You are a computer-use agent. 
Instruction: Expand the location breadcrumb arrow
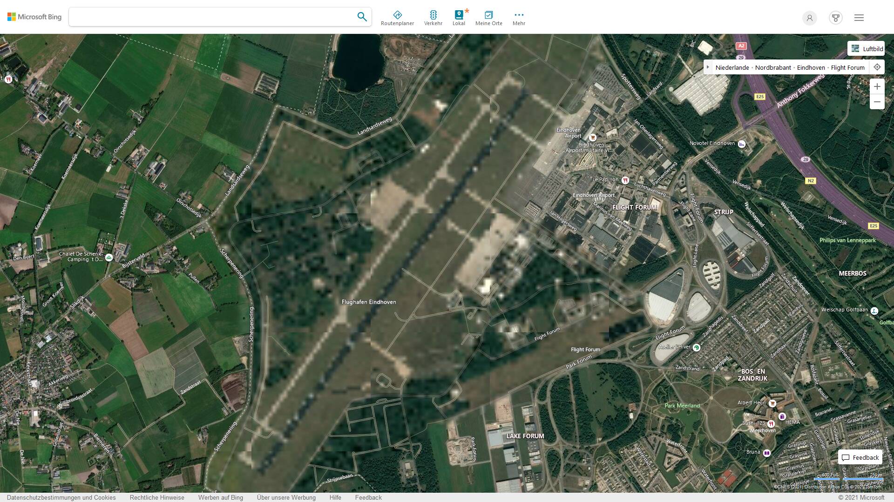(708, 67)
